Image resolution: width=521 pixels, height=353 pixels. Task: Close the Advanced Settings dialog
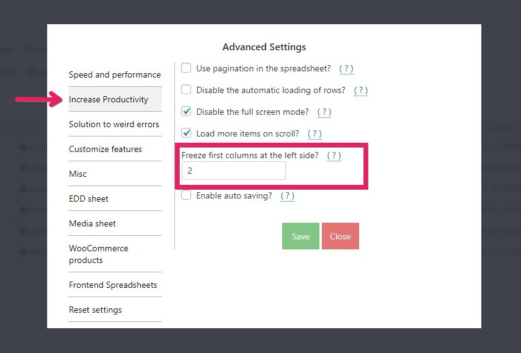(341, 236)
